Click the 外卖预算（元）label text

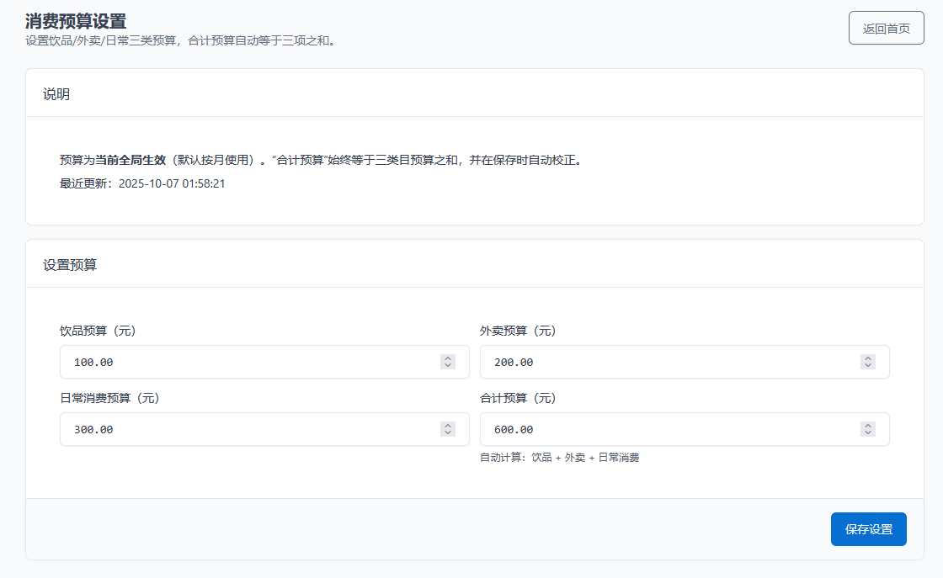pyautogui.click(x=518, y=331)
